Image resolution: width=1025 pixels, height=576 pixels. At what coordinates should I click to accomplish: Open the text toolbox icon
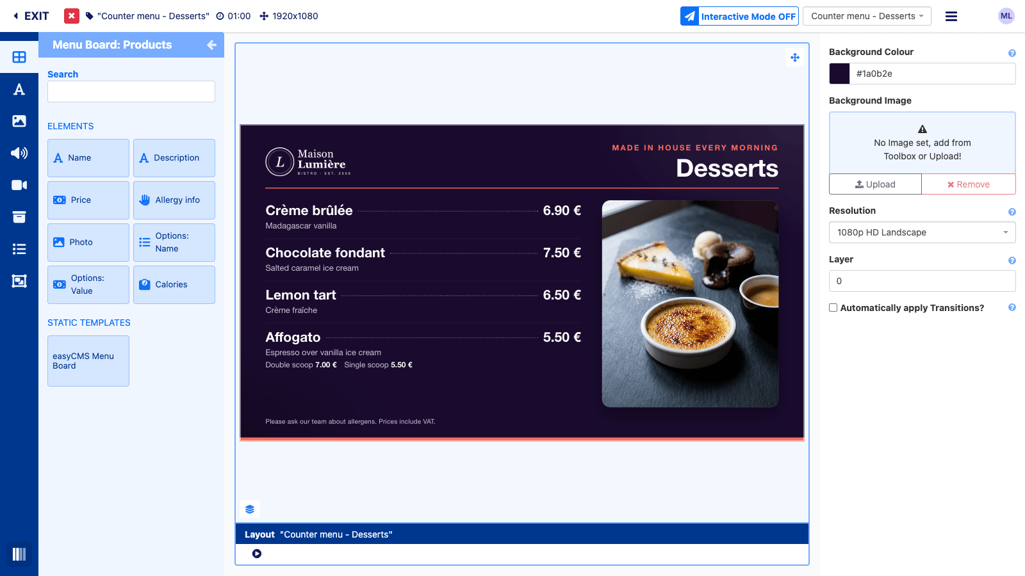pos(19,89)
